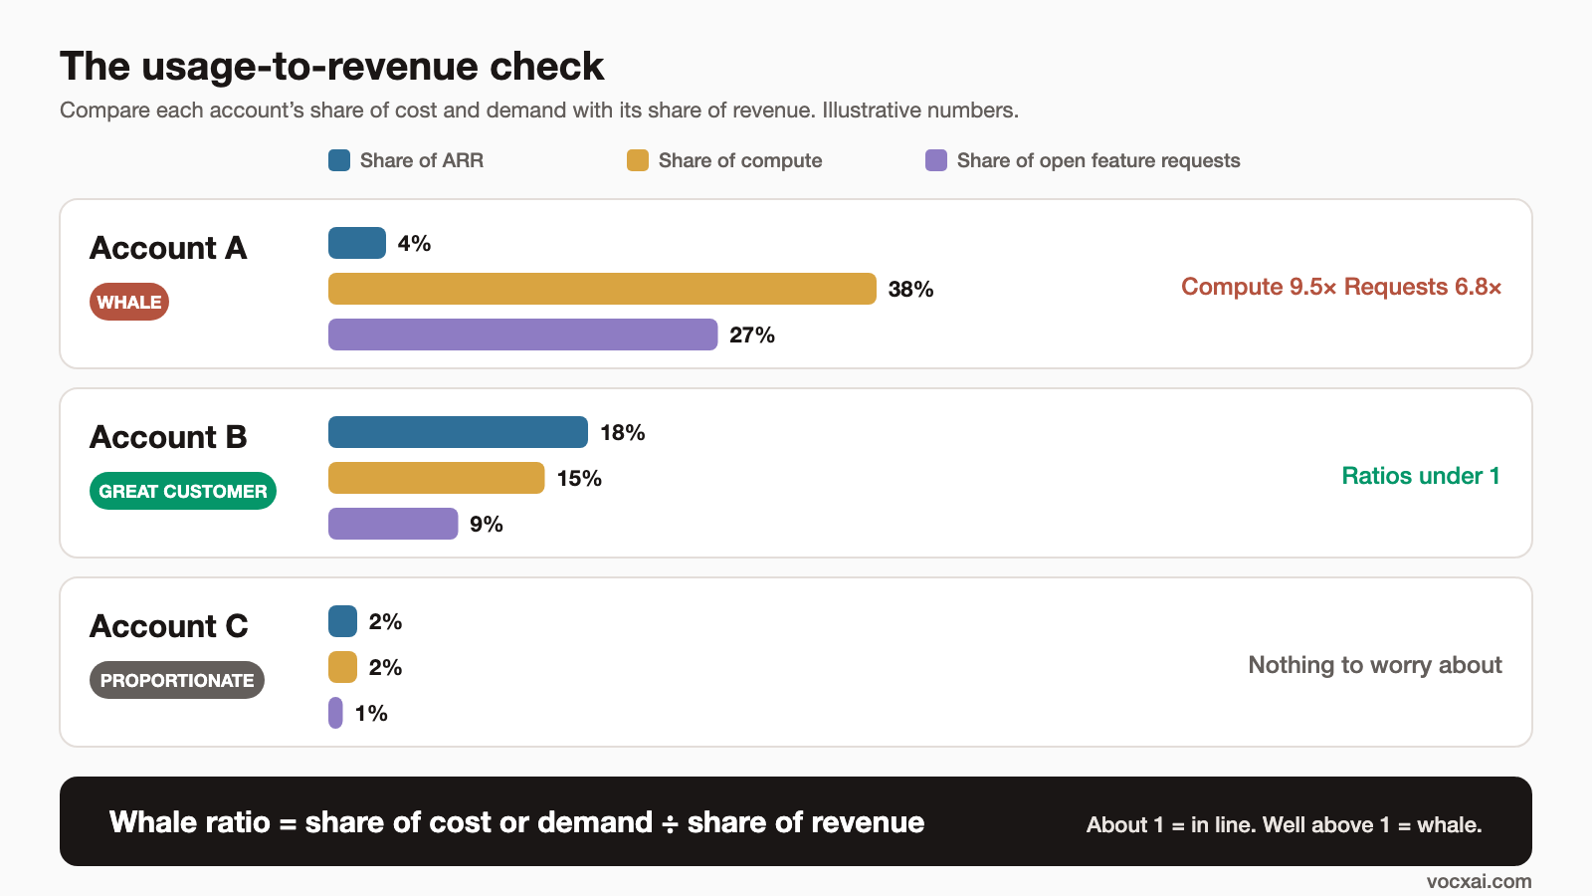Click the 27% value label

751,336
